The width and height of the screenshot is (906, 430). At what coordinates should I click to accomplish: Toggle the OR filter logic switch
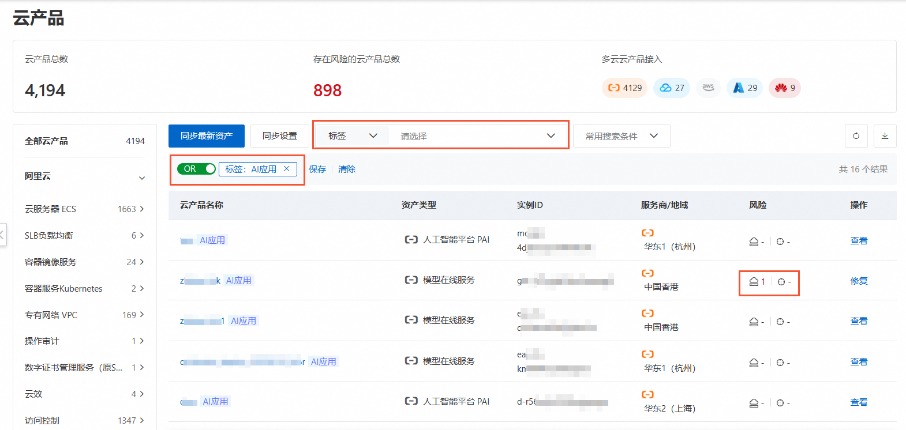[x=196, y=169]
